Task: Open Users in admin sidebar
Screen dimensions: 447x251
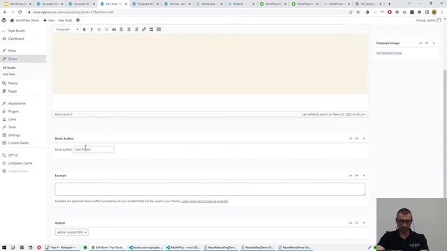Action: tap(13, 119)
